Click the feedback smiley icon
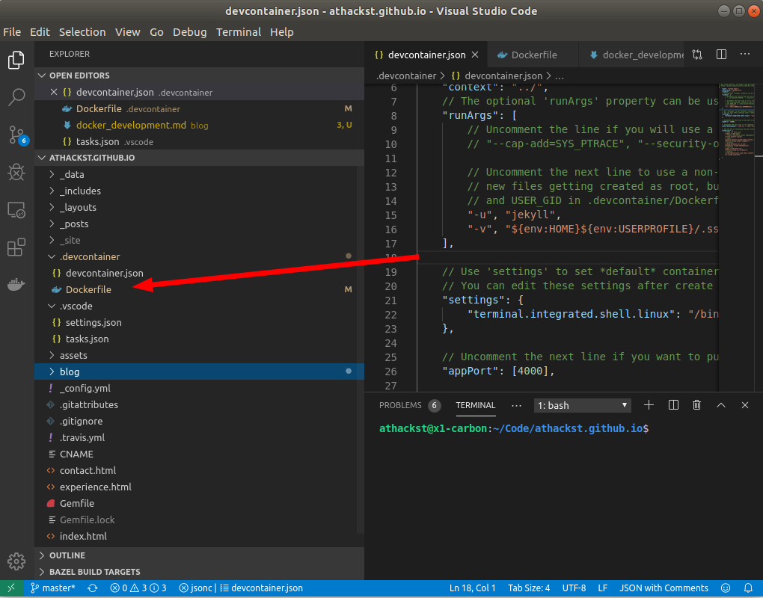Screen dimensions: 763x598 click(726, 588)
